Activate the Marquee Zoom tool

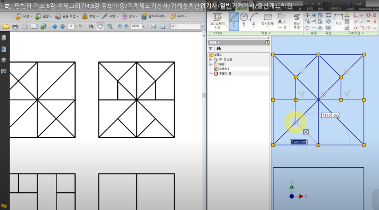(110, 26)
